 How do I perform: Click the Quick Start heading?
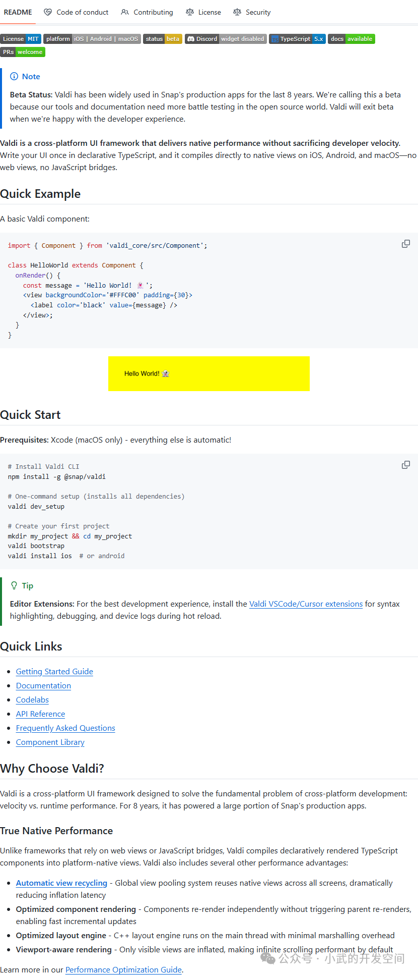(30, 415)
